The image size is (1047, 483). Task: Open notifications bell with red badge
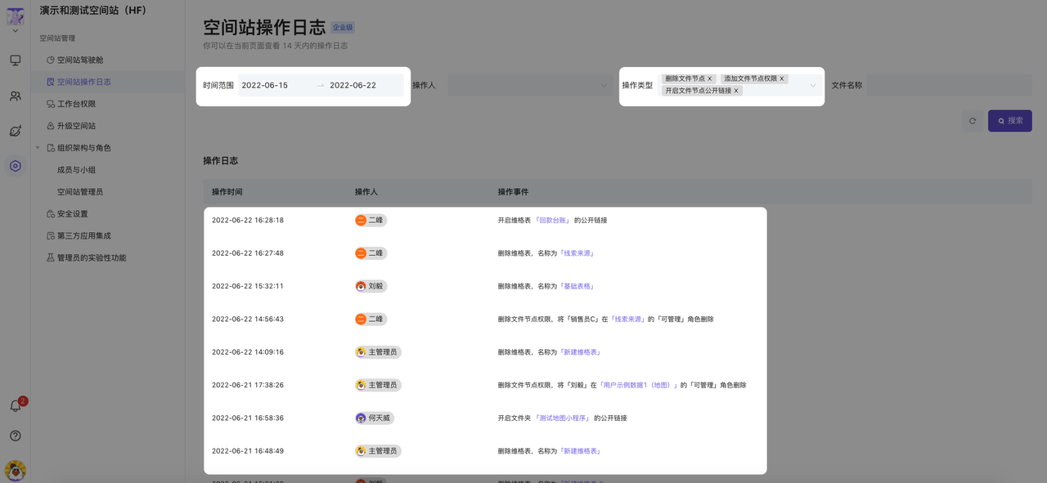click(x=15, y=405)
